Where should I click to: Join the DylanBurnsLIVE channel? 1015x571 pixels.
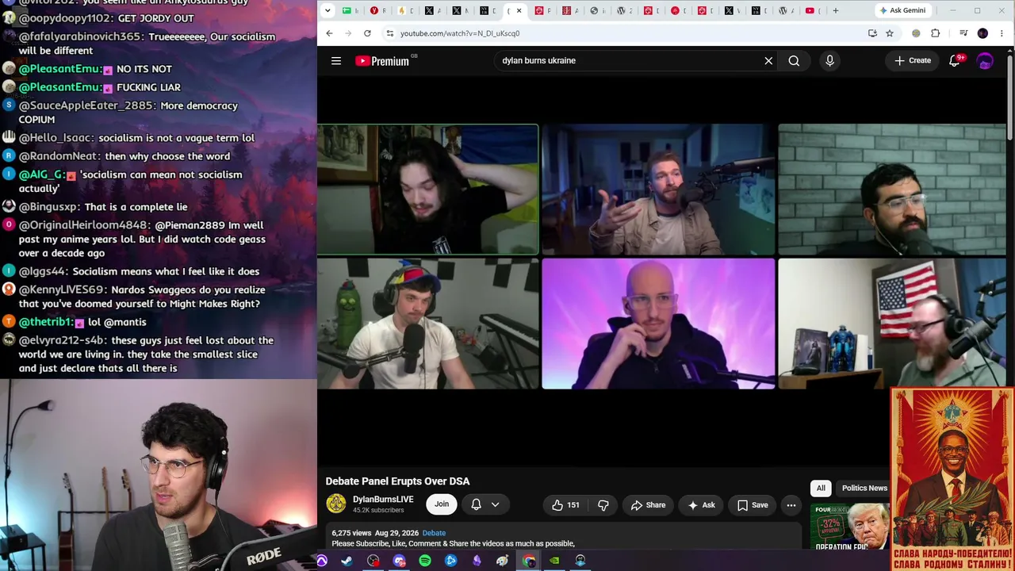[442, 504]
